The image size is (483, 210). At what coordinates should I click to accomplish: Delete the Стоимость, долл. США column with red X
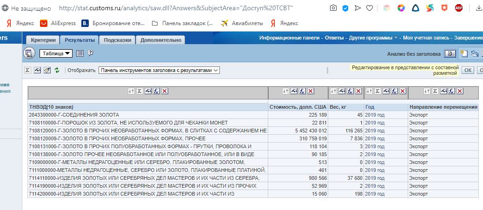pyautogui.click(x=311, y=91)
